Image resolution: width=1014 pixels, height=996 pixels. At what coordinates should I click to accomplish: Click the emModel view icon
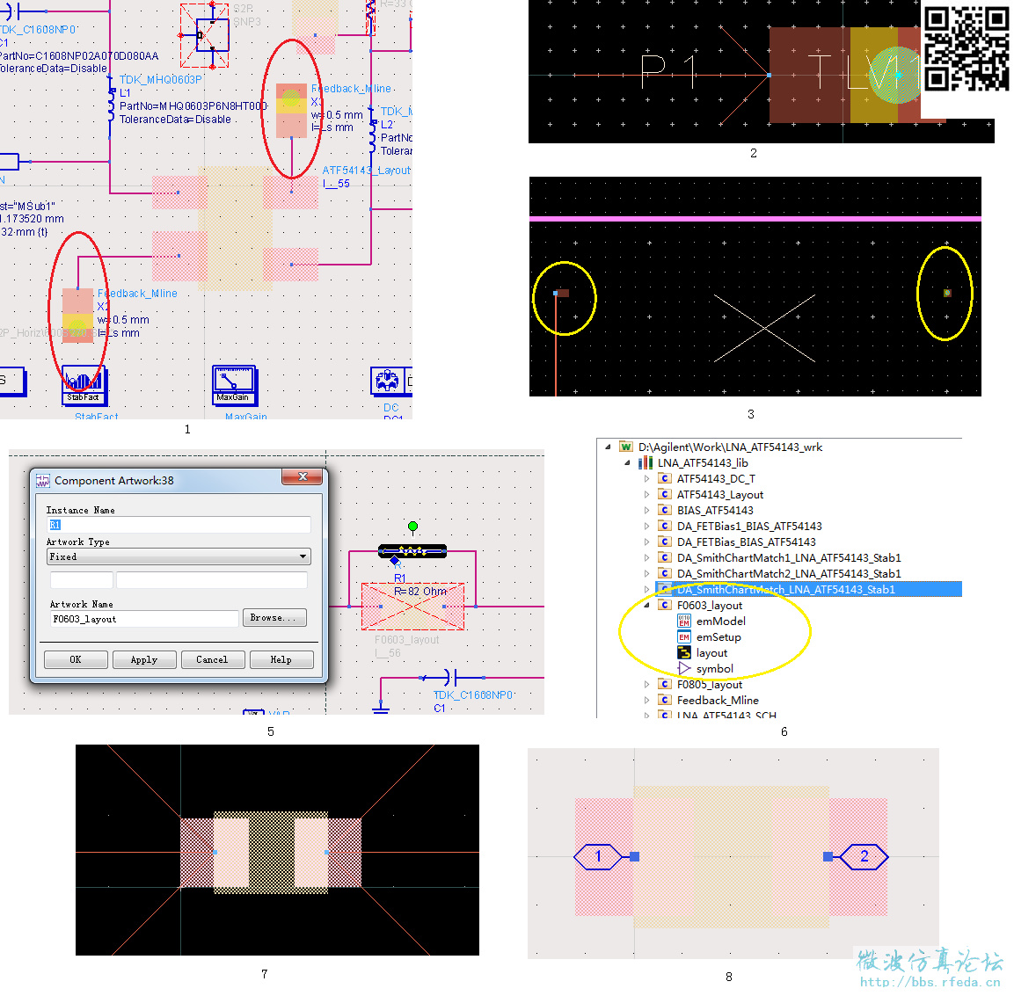tap(683, 622)
